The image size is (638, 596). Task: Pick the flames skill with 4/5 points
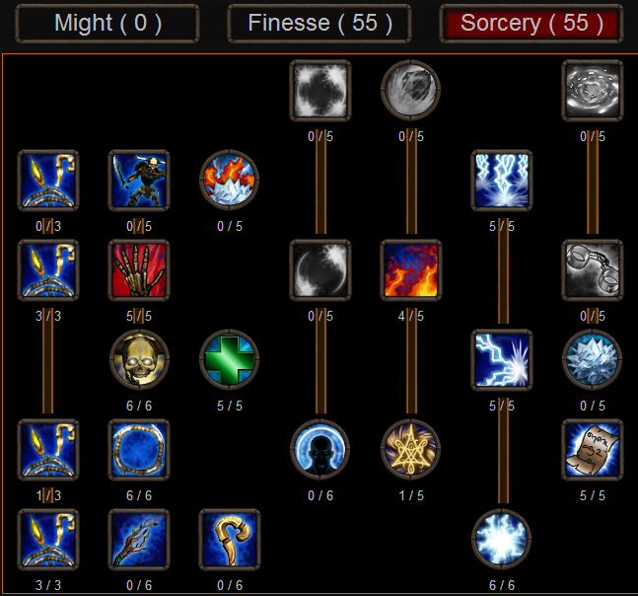411,270
